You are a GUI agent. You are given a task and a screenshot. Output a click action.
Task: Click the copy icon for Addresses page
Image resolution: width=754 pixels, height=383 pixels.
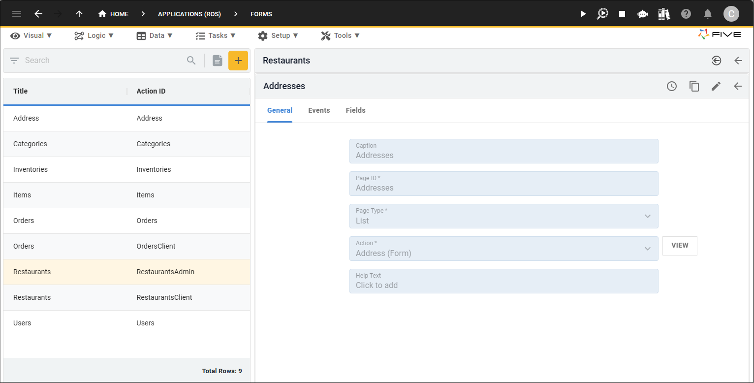coord(694,86)
